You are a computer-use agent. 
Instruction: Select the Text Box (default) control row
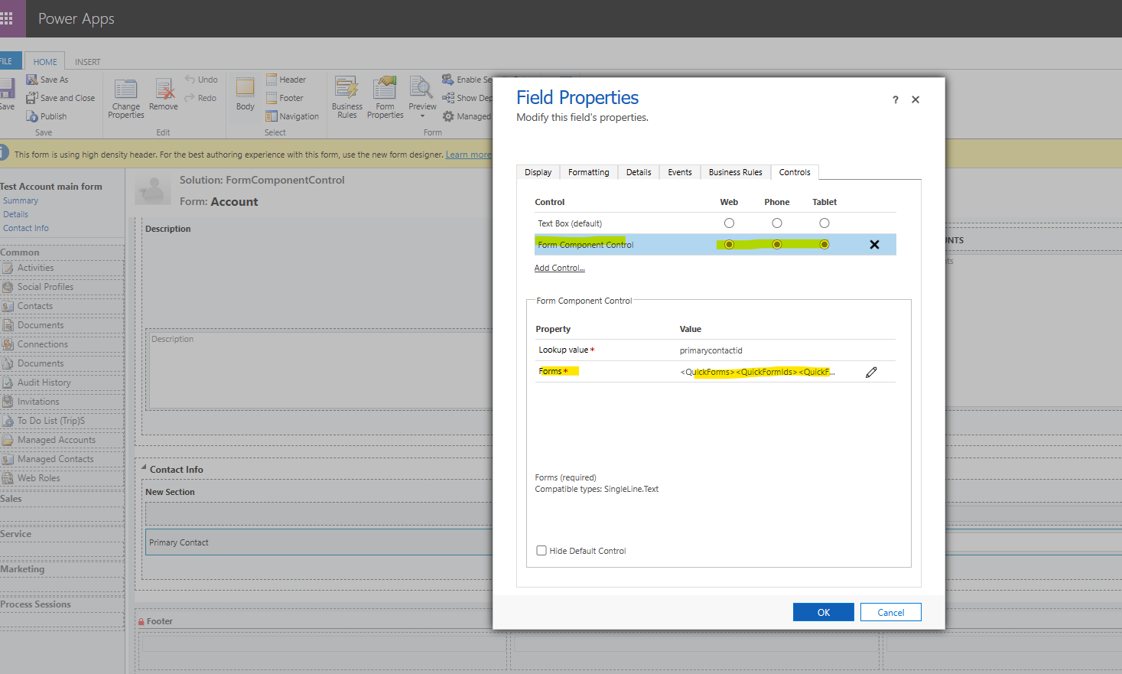tap(715, 223)
